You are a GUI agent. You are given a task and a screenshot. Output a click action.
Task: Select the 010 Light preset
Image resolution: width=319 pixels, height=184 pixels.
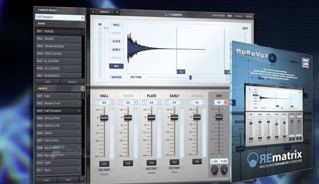(58, 162)
